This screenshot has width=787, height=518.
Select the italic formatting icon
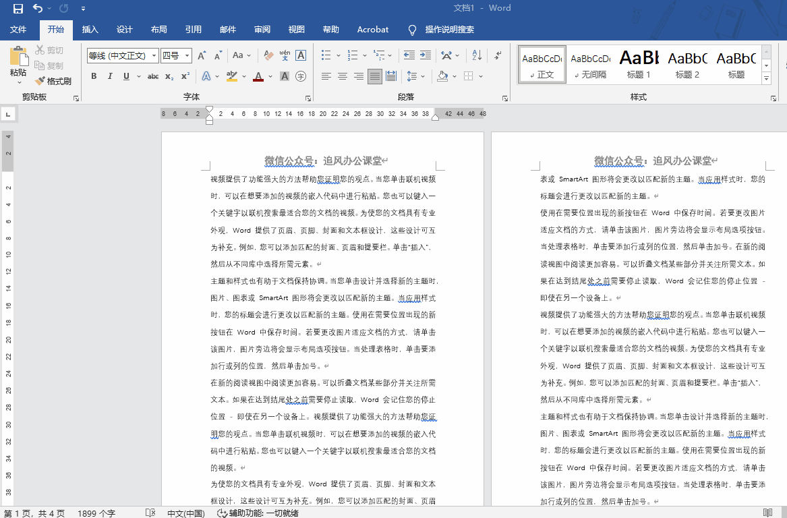(109, 76)
